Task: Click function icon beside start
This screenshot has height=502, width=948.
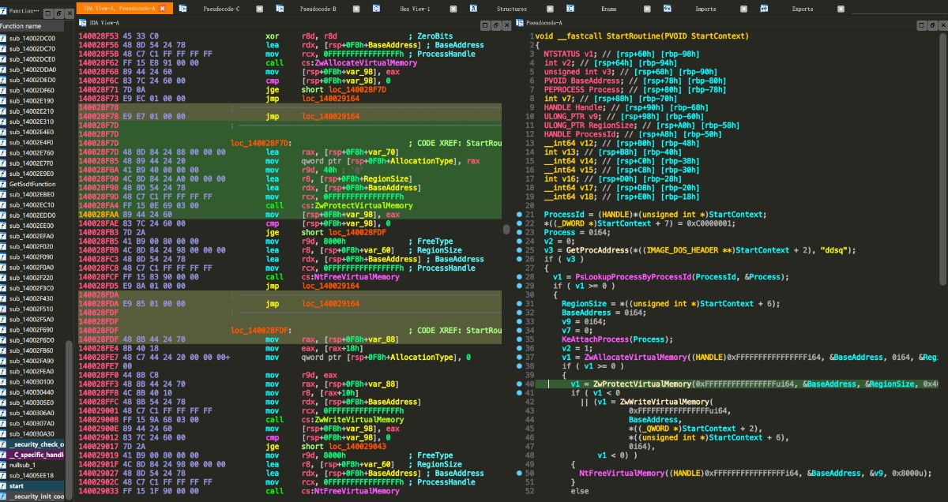Action: (4, 485)
